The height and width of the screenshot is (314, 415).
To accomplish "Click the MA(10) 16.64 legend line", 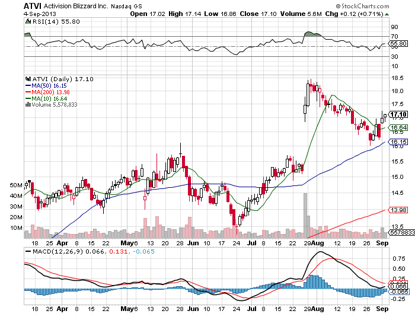I will (x=46, y=99).
